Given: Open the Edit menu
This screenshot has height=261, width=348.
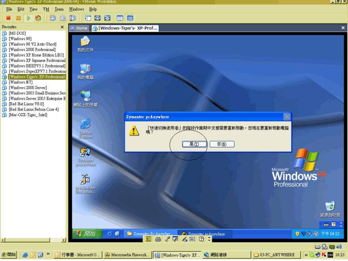Looking at the screenshot, I should click(20, 9).
